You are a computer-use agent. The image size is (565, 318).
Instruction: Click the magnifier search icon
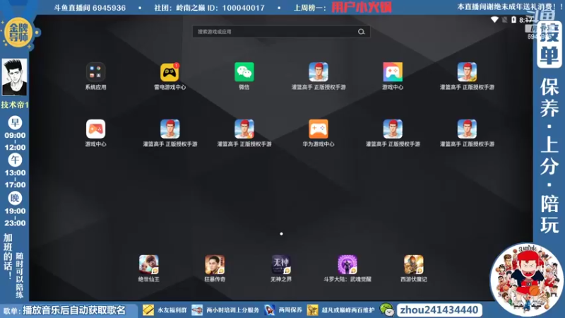click(x=361, y=32)
